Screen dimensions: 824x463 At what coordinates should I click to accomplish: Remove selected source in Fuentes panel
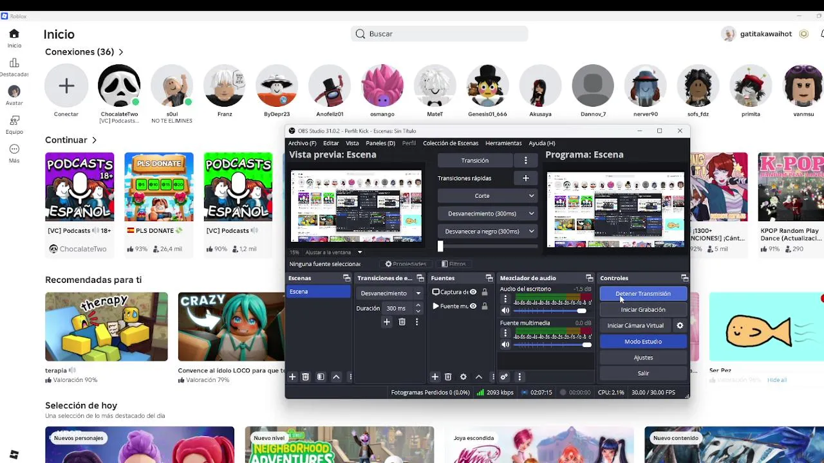pyautogui.click(x=448, y=377)
